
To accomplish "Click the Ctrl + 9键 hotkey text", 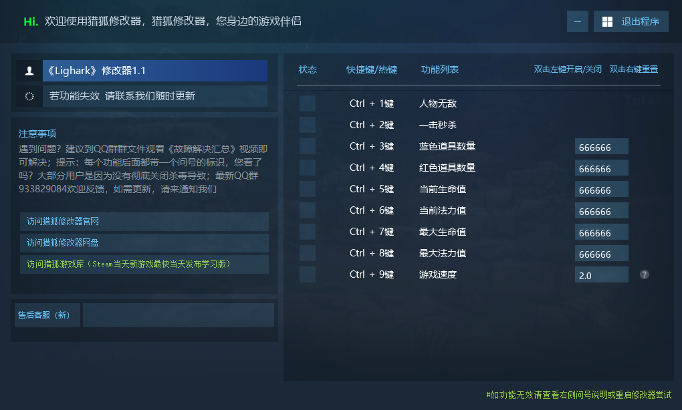I will [x=372, y=274].
